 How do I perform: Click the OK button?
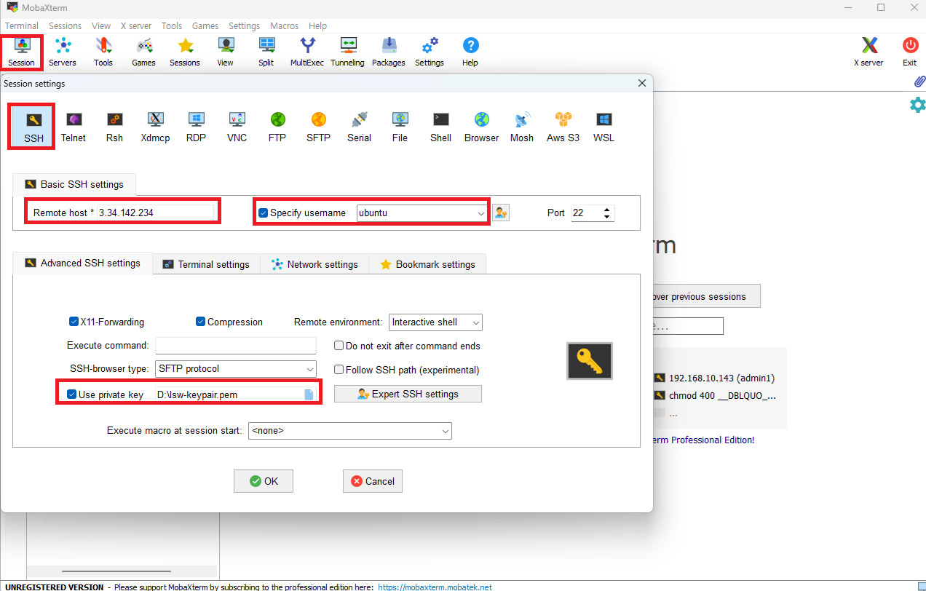[264, 481]
